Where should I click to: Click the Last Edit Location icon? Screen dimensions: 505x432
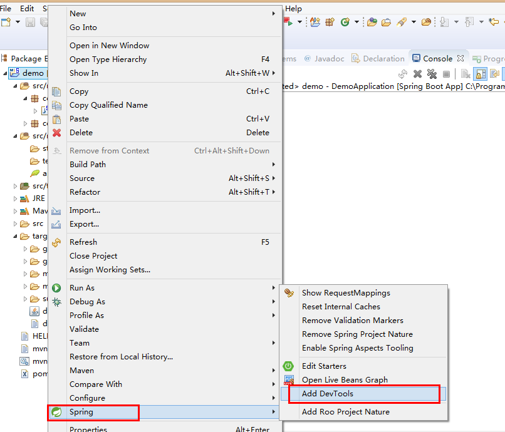tap(494, 22)
